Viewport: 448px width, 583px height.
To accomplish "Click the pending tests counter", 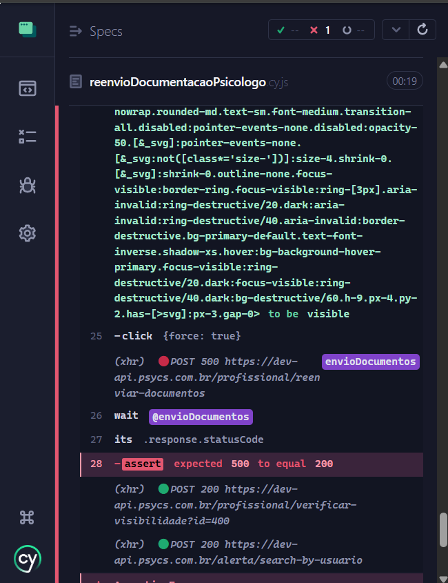I will pos(357,30).
